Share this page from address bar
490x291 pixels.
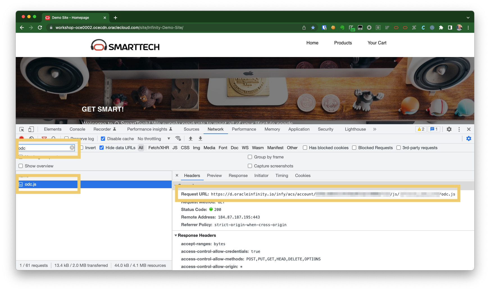click(x=304, y=28)
